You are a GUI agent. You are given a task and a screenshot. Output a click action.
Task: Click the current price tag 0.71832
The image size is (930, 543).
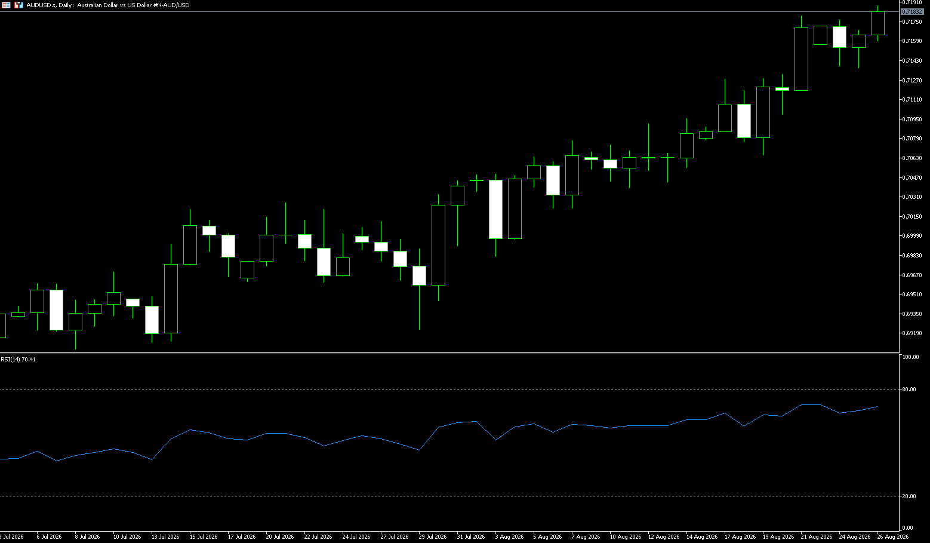pyautogui.click(x=912, y=12)
